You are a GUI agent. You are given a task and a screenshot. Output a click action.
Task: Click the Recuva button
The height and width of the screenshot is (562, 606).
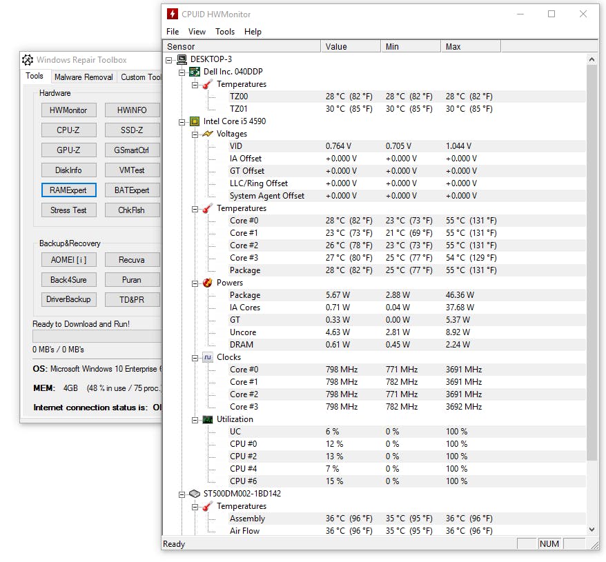tap(132, 259)
